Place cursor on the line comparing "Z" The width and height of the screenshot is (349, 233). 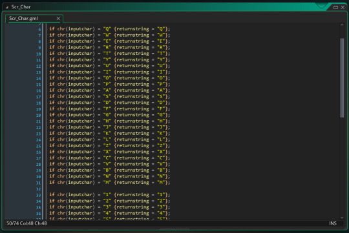tap(109, 146)
